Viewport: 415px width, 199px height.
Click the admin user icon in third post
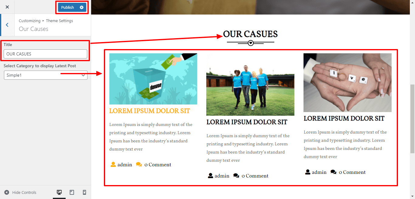click(x=307, y=172)
